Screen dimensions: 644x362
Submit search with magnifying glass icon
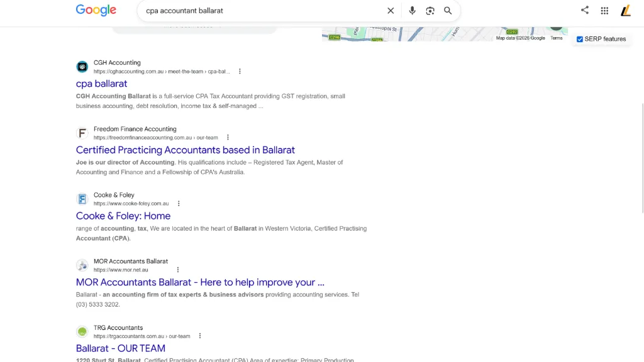pyautogui.click(x=448, y=11)
